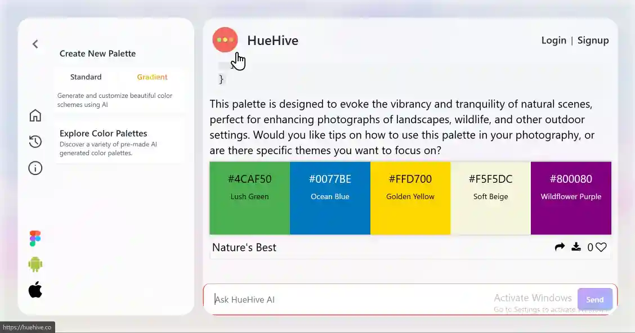This screenshot has width=635, height=333.
Task: Open the info icon in the sidebar
Action: pyautogui.click(x=35, y=168)
